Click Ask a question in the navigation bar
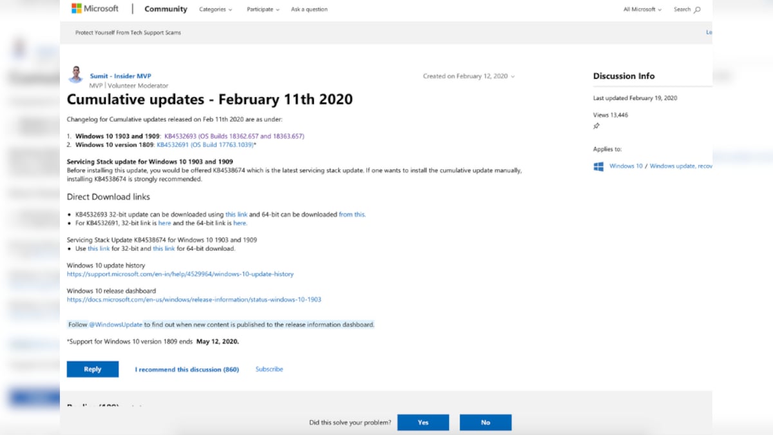 (x=309, y=9)
